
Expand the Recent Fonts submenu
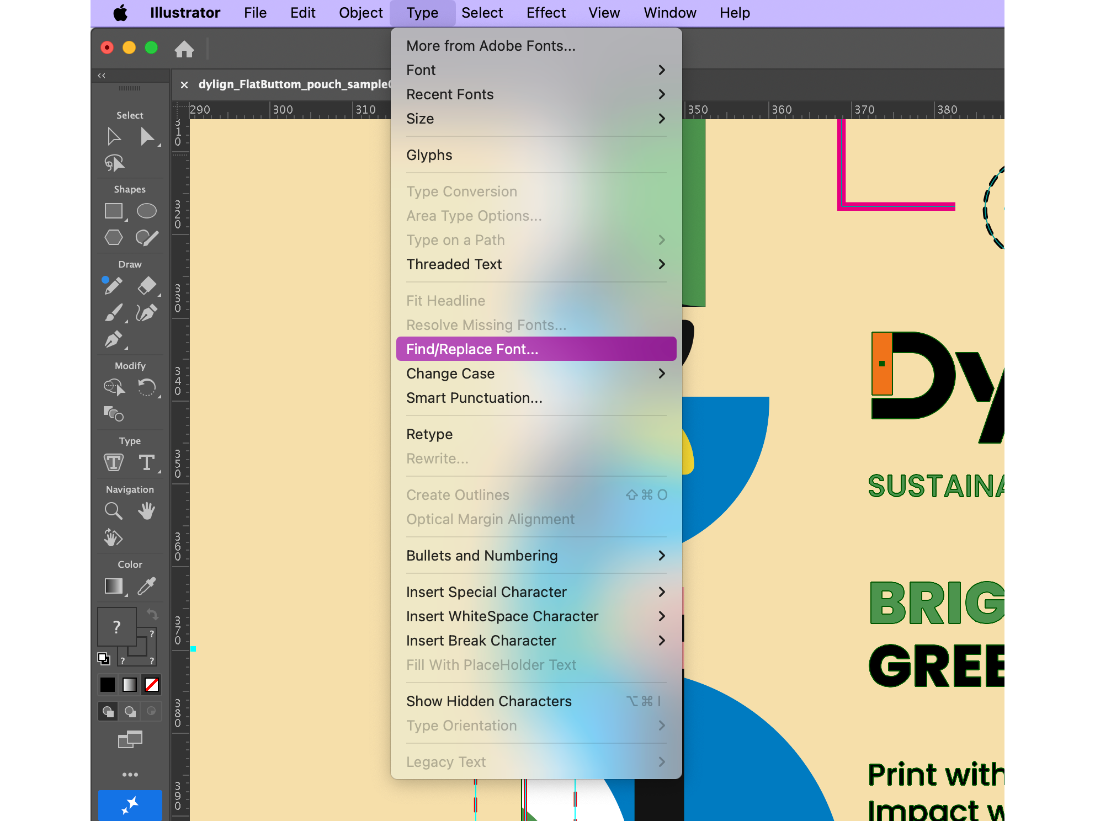tap(536, 94)
